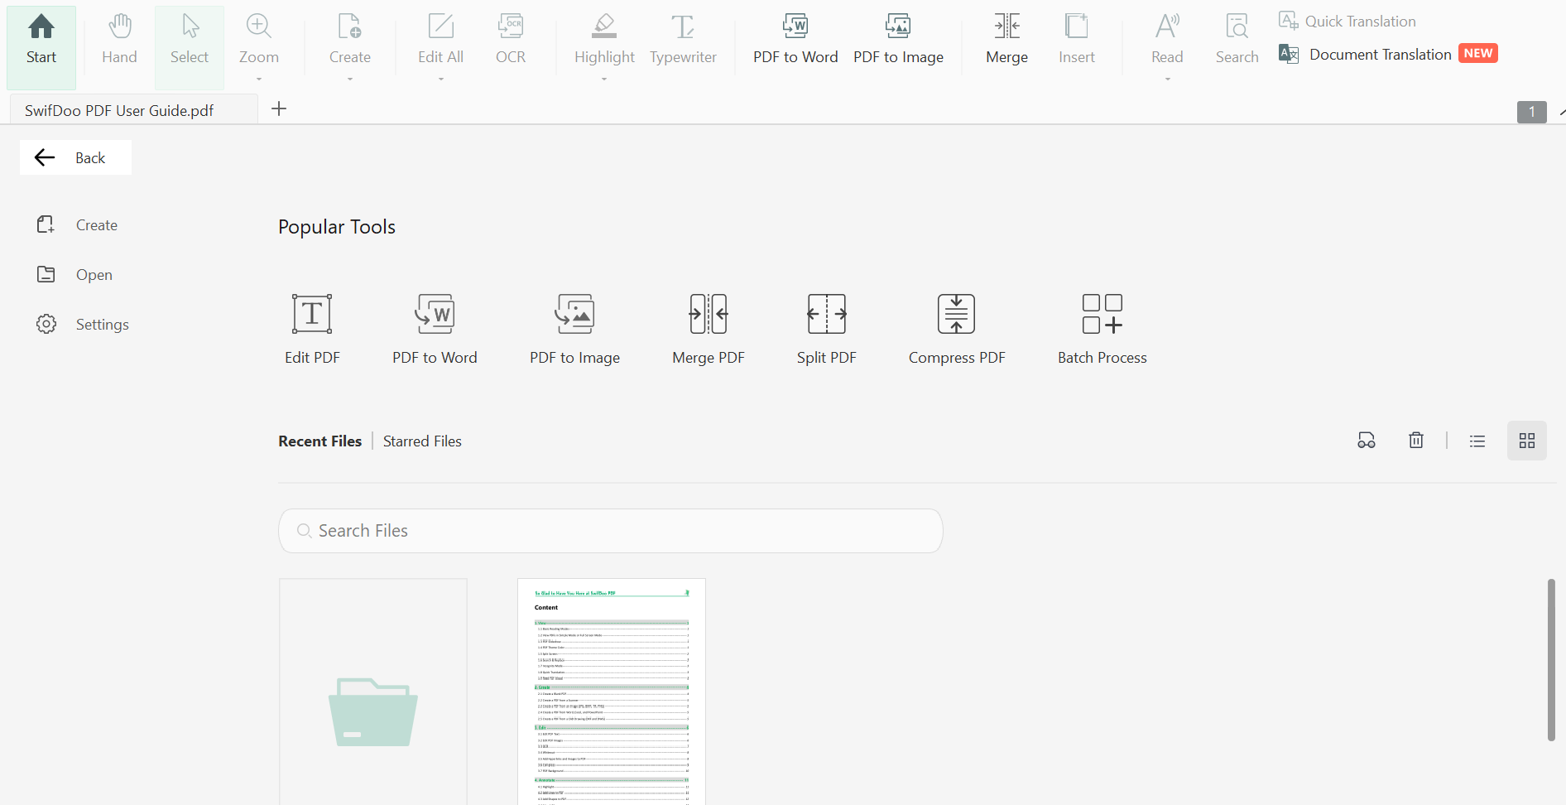Expand the Read mode dropdown
This screenshot has width=1566, height=805.
pos(1166,78)
